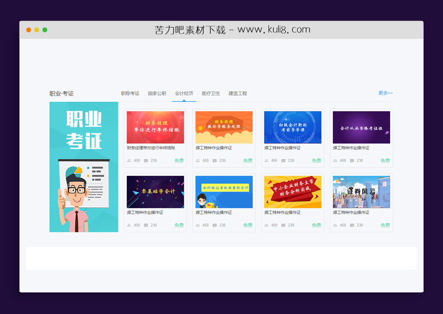Switch to the 国家公职 tab
Viewport: 443px width, 314px height.
coord(157,93)
